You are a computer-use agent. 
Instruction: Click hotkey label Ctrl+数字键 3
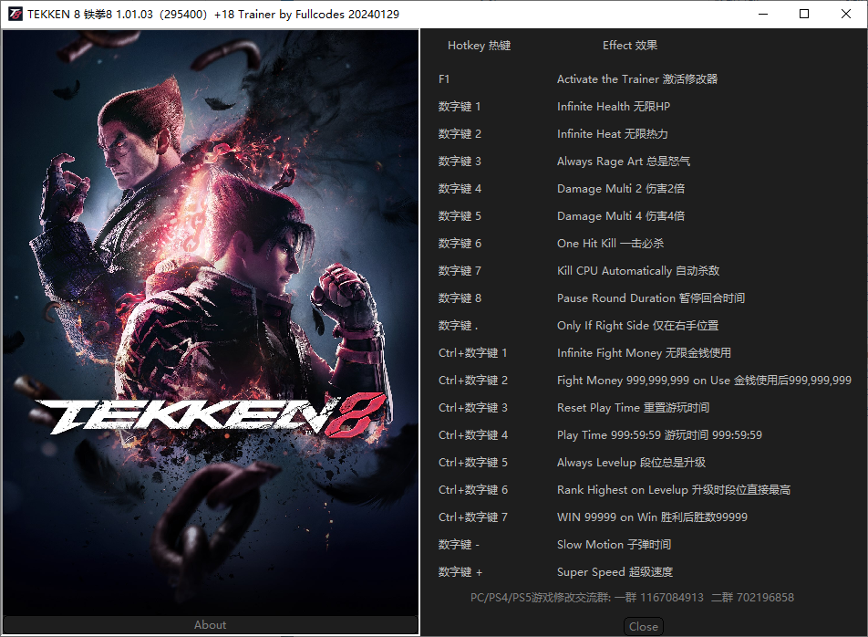[472, 408]
